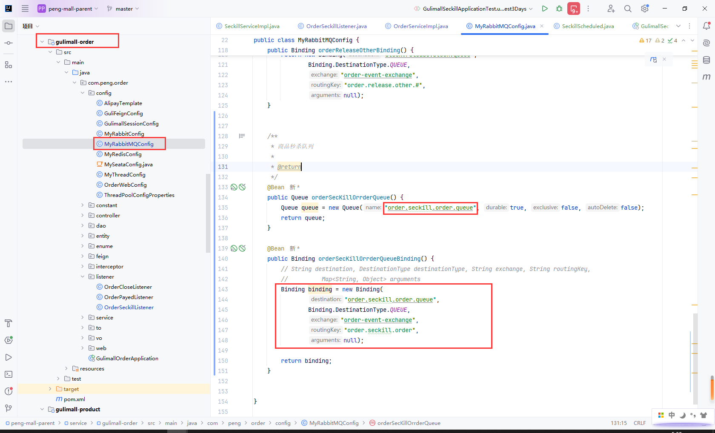Open more run actions menu
This screenshot has width=715, height=433.
[x=588, y=9]
